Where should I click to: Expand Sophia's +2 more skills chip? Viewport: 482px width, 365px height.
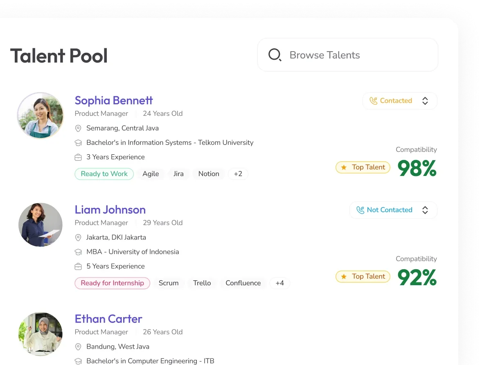tap(238, 174)
